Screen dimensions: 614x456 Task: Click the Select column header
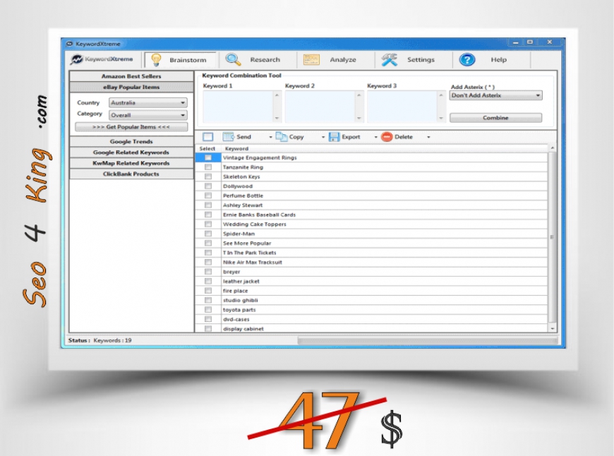[x=207, y=148]
